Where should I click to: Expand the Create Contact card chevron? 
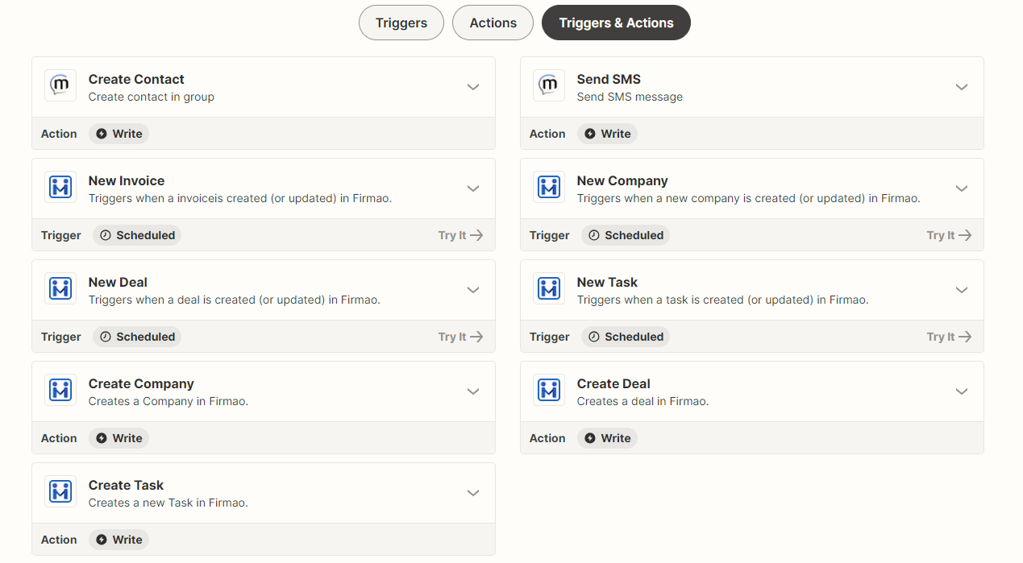pyautogui.click(x=473, y=87)
